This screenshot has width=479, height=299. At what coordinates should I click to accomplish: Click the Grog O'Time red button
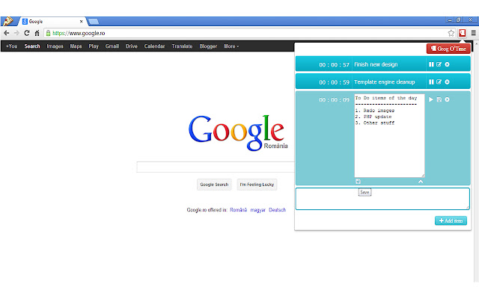pos(448,49)
